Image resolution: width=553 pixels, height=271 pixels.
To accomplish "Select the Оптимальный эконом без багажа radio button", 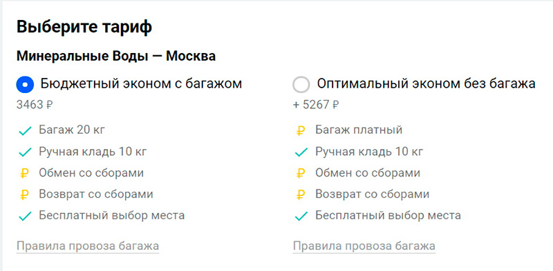I will 301,85.
